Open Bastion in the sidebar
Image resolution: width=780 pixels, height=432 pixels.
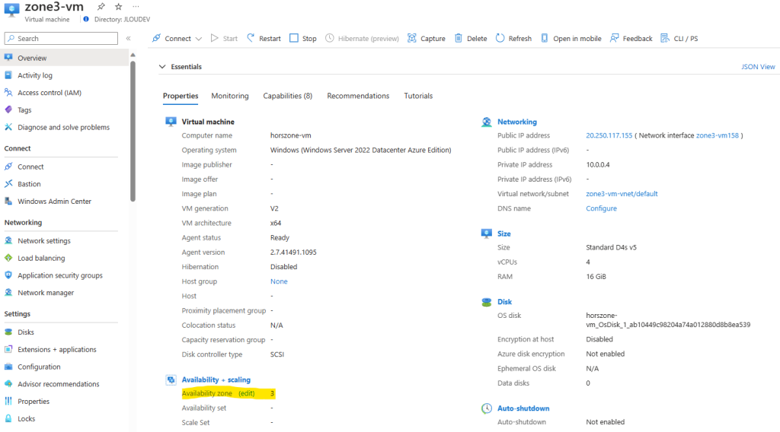[29, 184]
